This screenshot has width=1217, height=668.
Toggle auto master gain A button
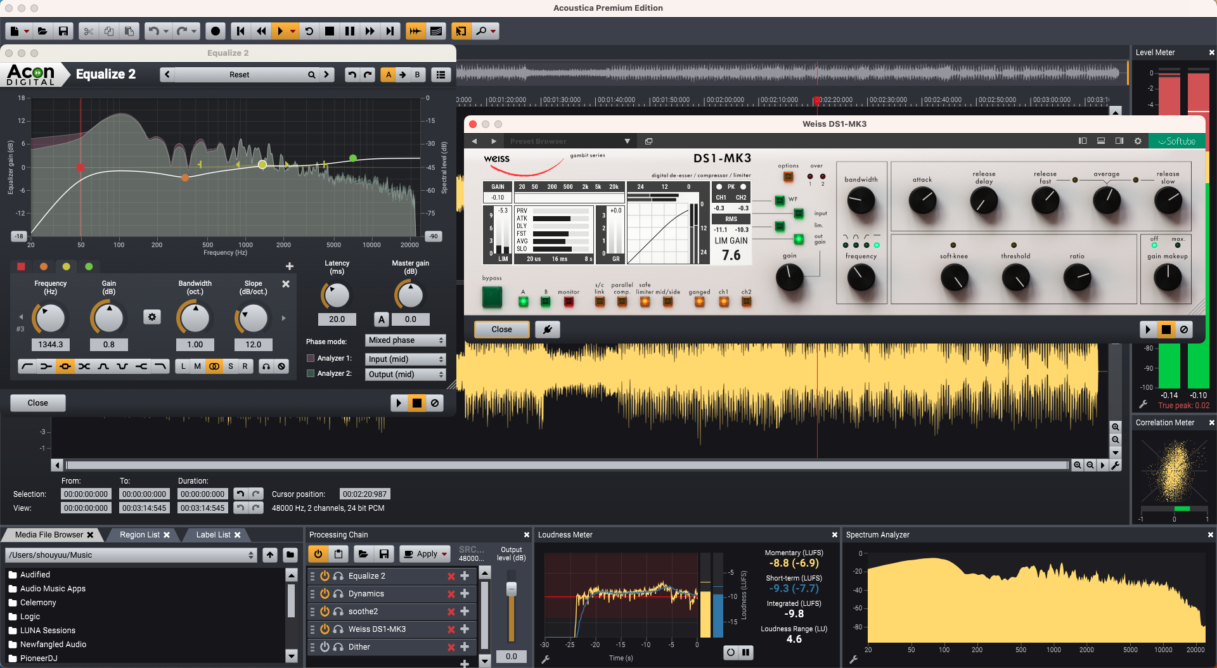coord(382,319)
